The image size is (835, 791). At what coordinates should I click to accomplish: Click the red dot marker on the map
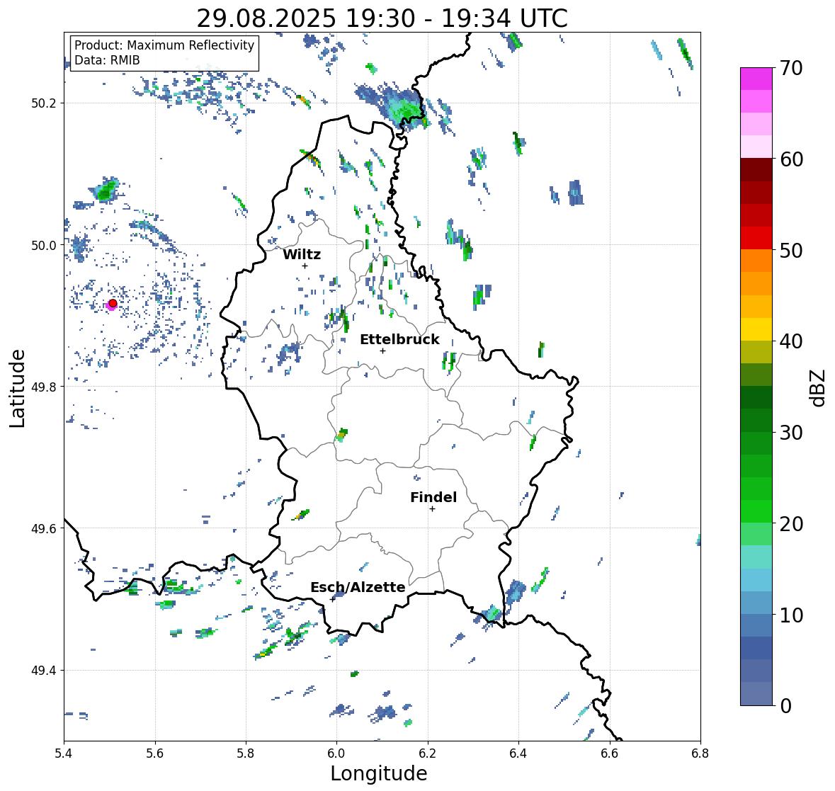pos(113,303)
